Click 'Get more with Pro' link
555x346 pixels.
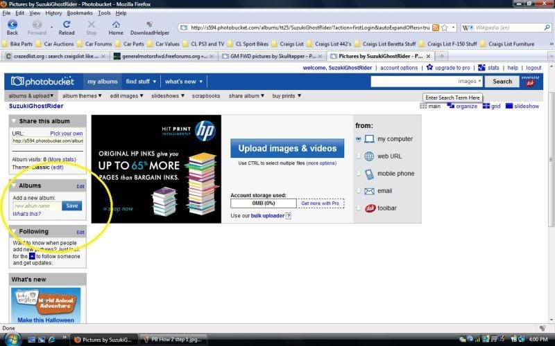point(320,203)
